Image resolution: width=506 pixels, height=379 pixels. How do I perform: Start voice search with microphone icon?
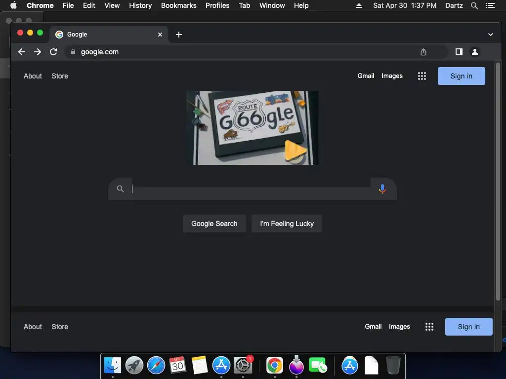(x=382, y=189)
